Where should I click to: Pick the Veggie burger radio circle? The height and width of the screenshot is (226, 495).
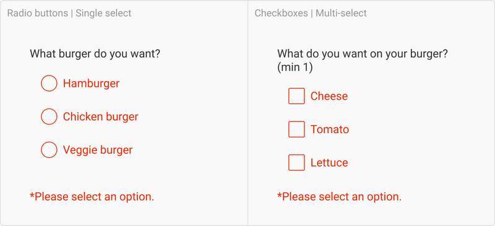coord(49,150)
